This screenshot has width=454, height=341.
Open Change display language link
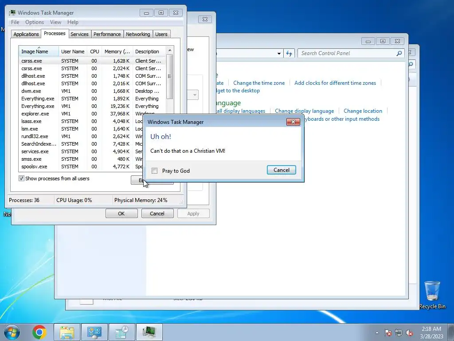coord(304,111)
